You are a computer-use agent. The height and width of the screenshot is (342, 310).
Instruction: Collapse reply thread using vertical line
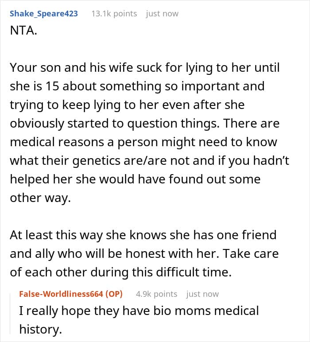(10, 314)
